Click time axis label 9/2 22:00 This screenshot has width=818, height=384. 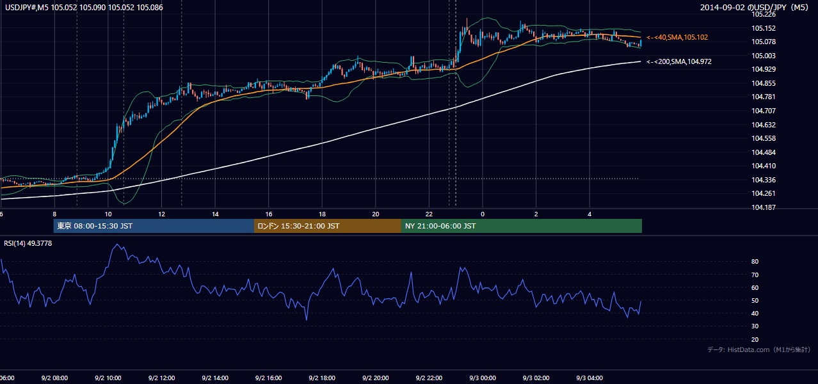click(x=429, y=378)
